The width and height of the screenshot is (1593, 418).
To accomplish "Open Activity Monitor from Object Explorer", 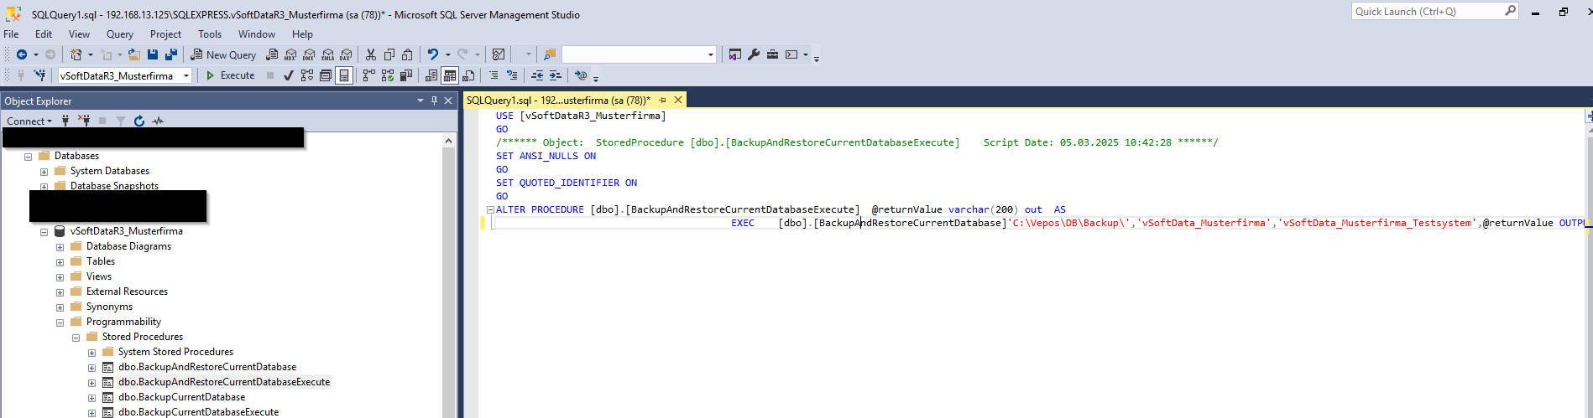I will (x=158, y=121).
